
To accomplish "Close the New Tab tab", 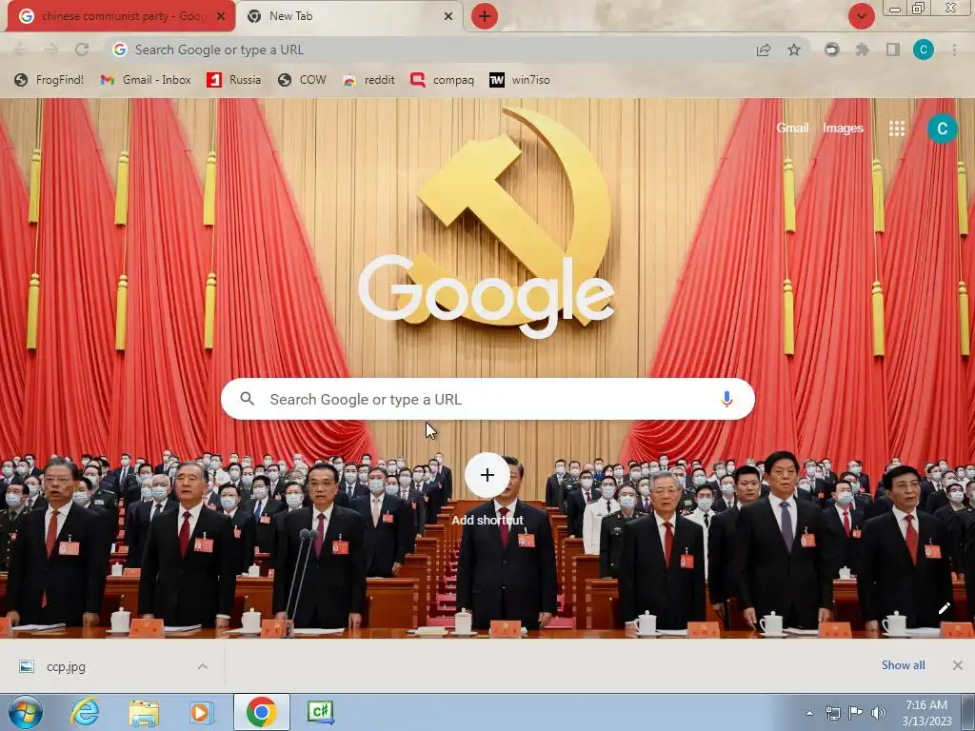I will coord(448,16).
